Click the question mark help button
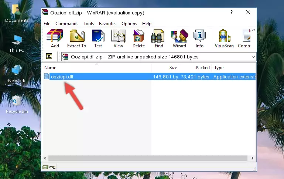The image size is (284, 179). point(232,12)
